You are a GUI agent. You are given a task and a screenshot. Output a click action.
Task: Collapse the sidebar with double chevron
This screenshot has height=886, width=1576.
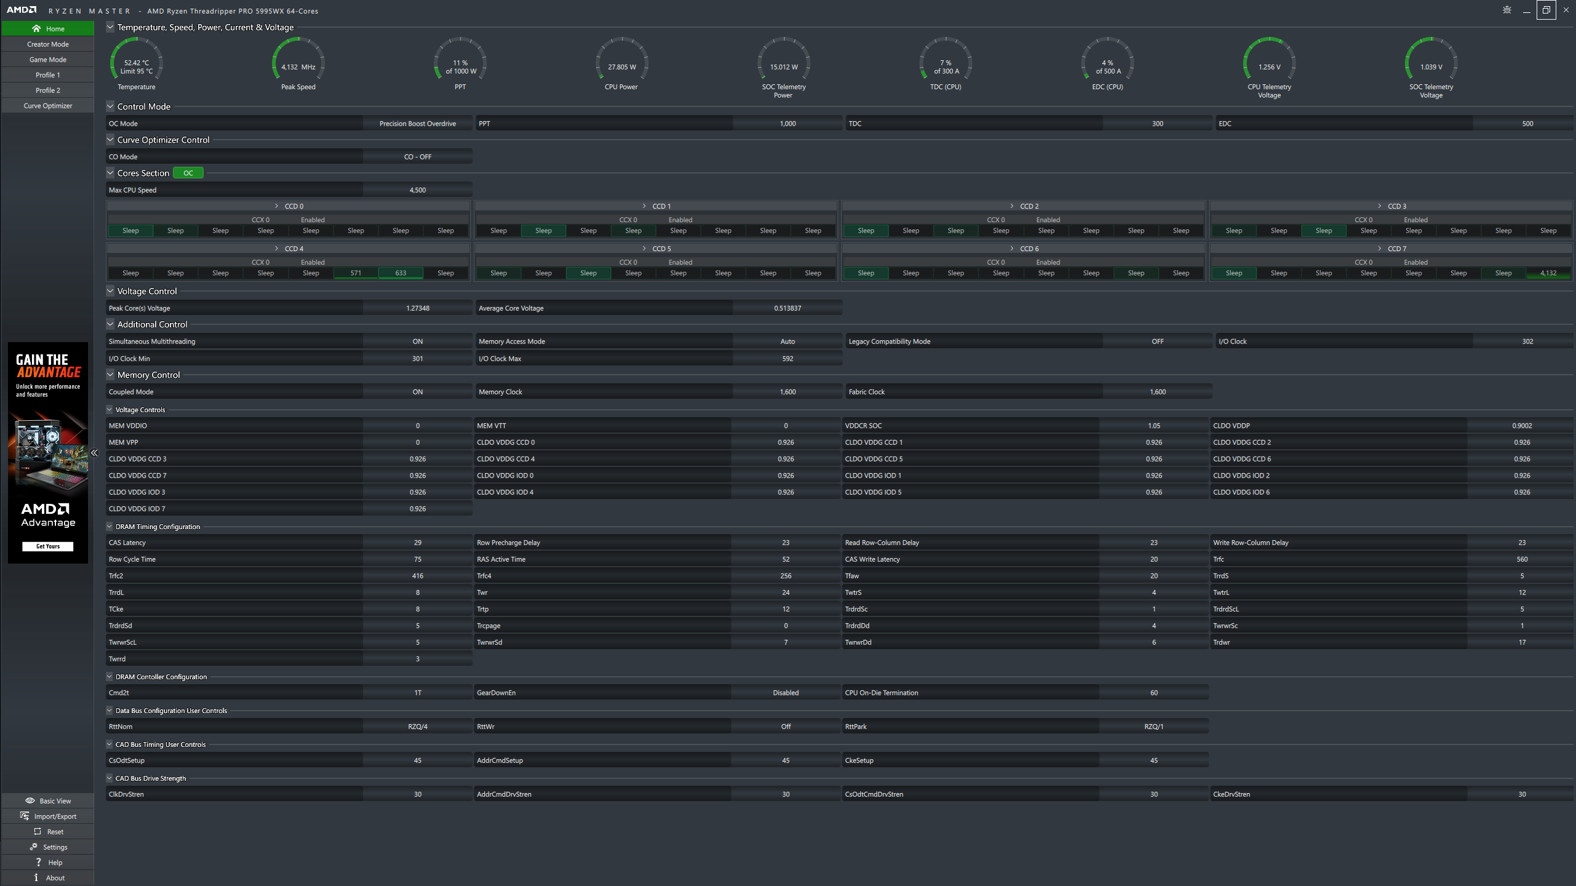click(x=94, y=453)
